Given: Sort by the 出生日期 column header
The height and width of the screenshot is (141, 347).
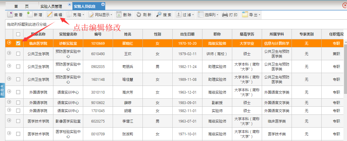Looking at the screenshot, I should 187,34.
